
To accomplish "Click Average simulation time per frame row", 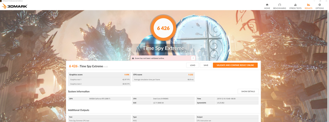I will [x=163, y=80].
